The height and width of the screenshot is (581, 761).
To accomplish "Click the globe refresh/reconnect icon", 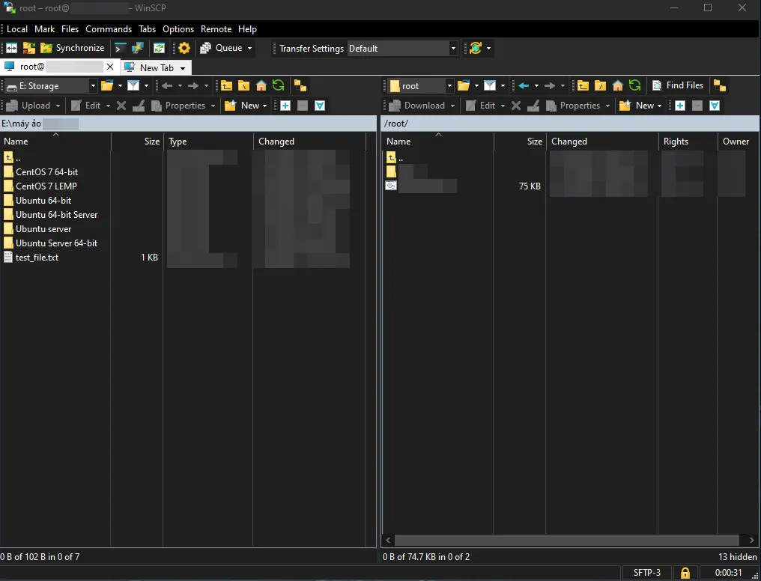I will tap(476, 48).
